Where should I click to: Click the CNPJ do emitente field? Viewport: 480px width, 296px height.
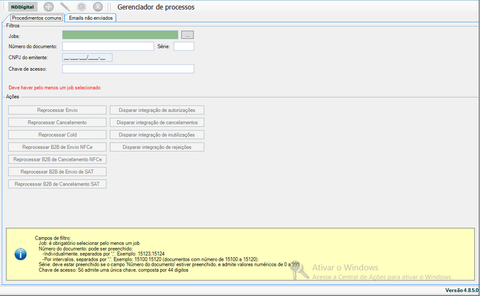point(87,57)
